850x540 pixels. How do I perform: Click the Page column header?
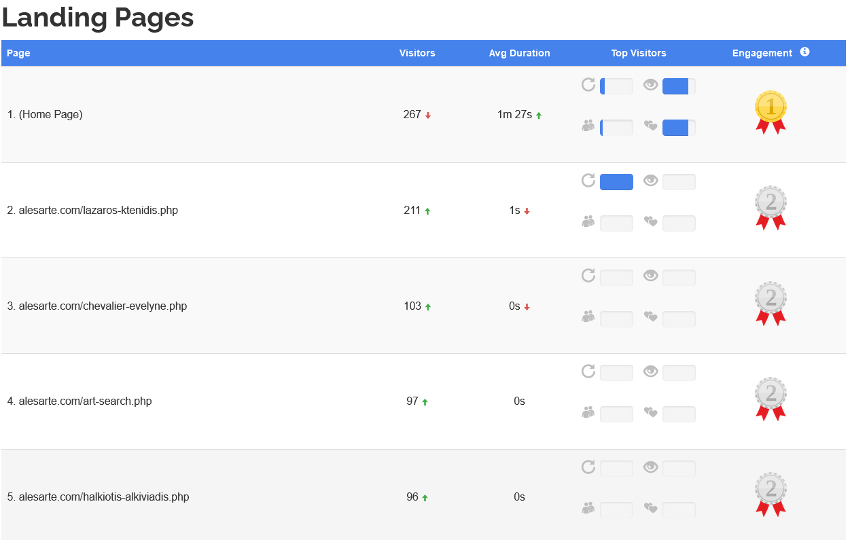point(18,53)
